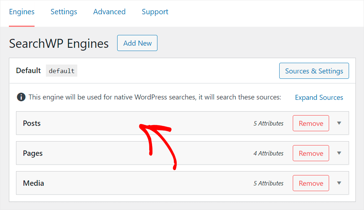Open Sources & Settings for Default engine
Viewport: 364px width, 210px height.
point(314,71)
